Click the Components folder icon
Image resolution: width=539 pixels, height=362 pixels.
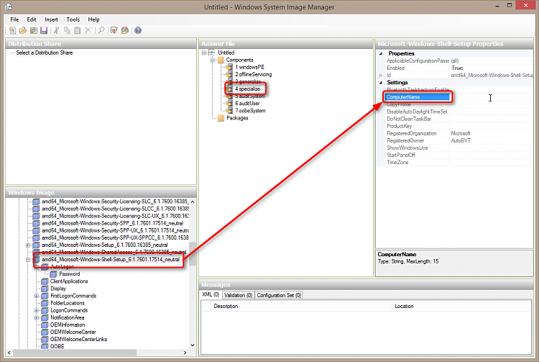pos(221,60)
